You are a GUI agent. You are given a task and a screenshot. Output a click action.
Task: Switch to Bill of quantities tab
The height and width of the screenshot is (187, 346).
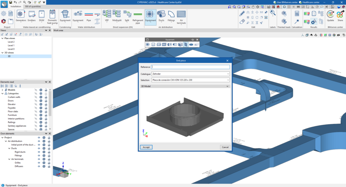click(x=33, y=7)
